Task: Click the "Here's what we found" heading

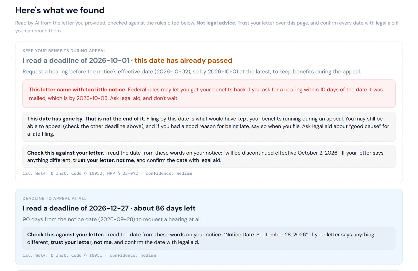Action: point(60,10)
